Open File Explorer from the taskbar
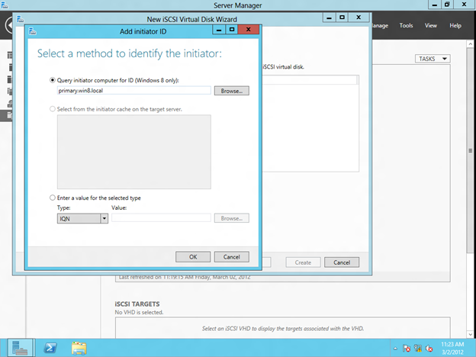Screen dimensions: 476x357 (79, 348)
